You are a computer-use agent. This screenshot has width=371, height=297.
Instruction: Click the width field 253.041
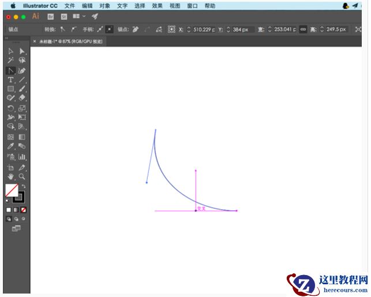[x=284, y=29]
